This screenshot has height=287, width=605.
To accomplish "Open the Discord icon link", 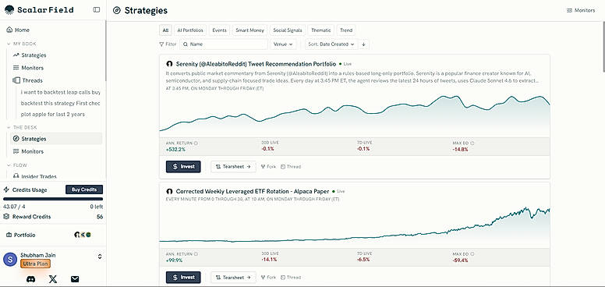I will (31, 279).
